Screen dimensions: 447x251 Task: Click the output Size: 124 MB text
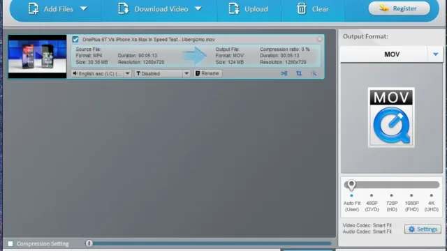coord(230,62)
